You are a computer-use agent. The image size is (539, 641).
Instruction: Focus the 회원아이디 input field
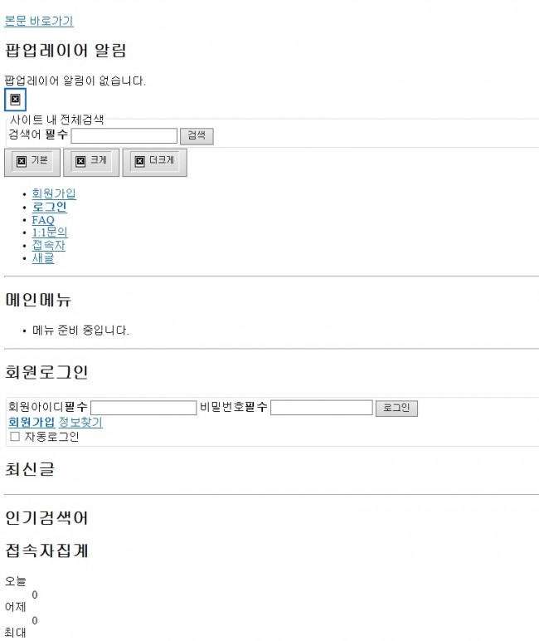click(x=143, y=408)
